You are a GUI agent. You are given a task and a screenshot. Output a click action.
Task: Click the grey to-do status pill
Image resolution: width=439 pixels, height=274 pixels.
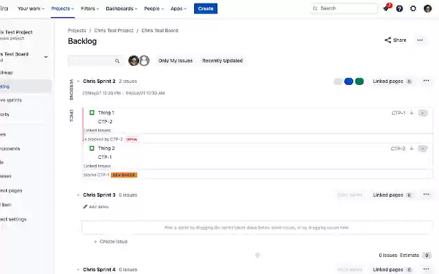(x=338, y=82)
